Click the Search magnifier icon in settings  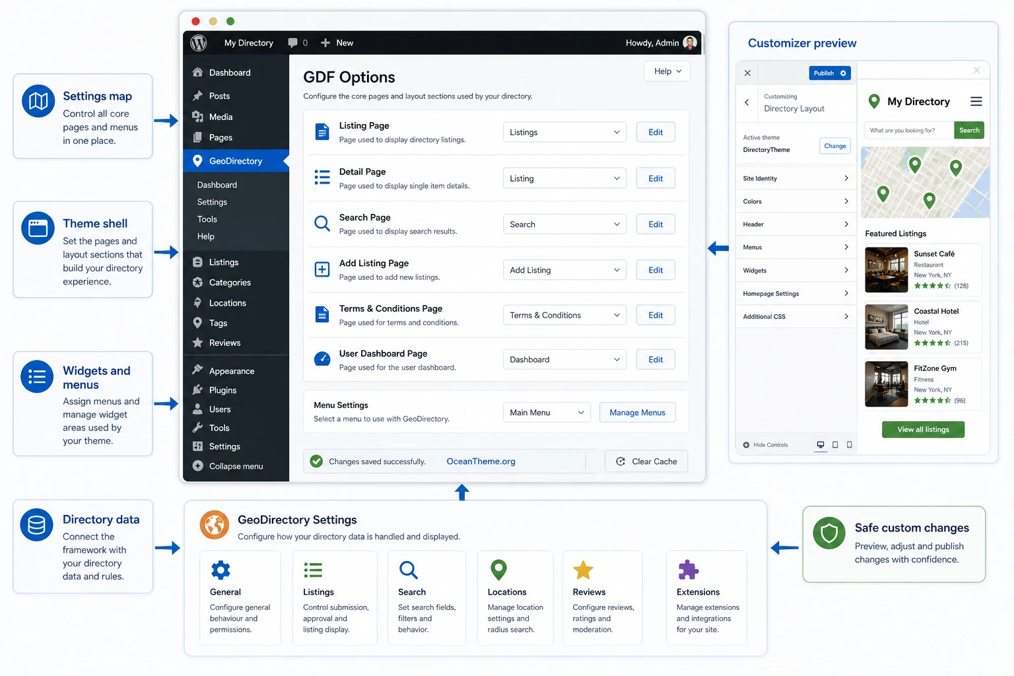[409, 570]
